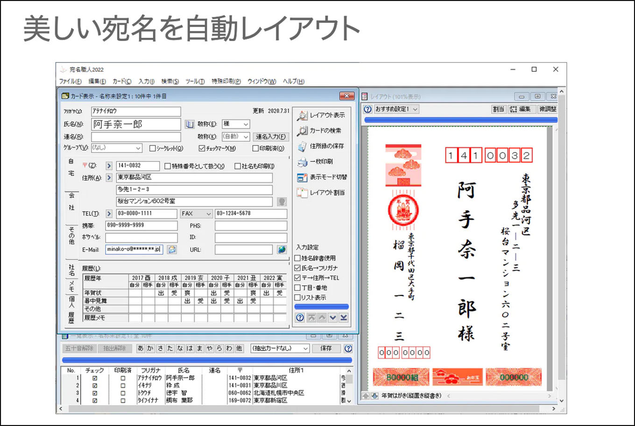Click 住所録の保存 to save address book
Screen dimensions: 635x426
[303, 146]
